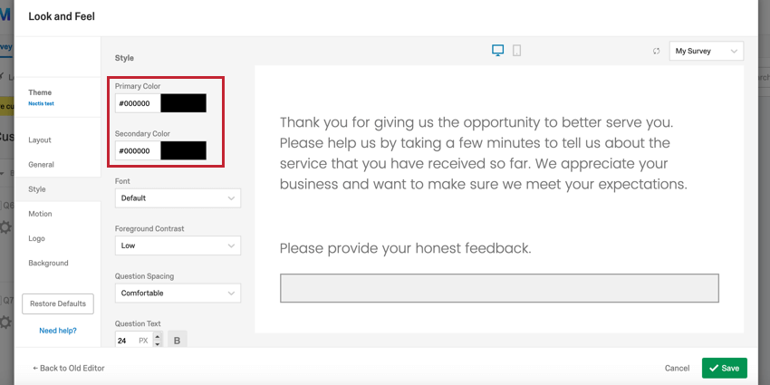Increase question text size stepper
Image resolution: width=770 pixels, height=385 pixels.
click(158, 336)
